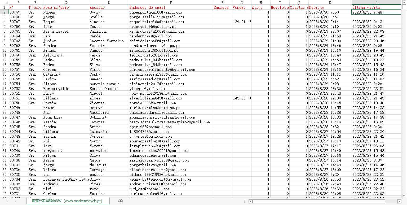Add a new sheet with the plus button
The image size is (407, 205).
(x=121, y=201)
